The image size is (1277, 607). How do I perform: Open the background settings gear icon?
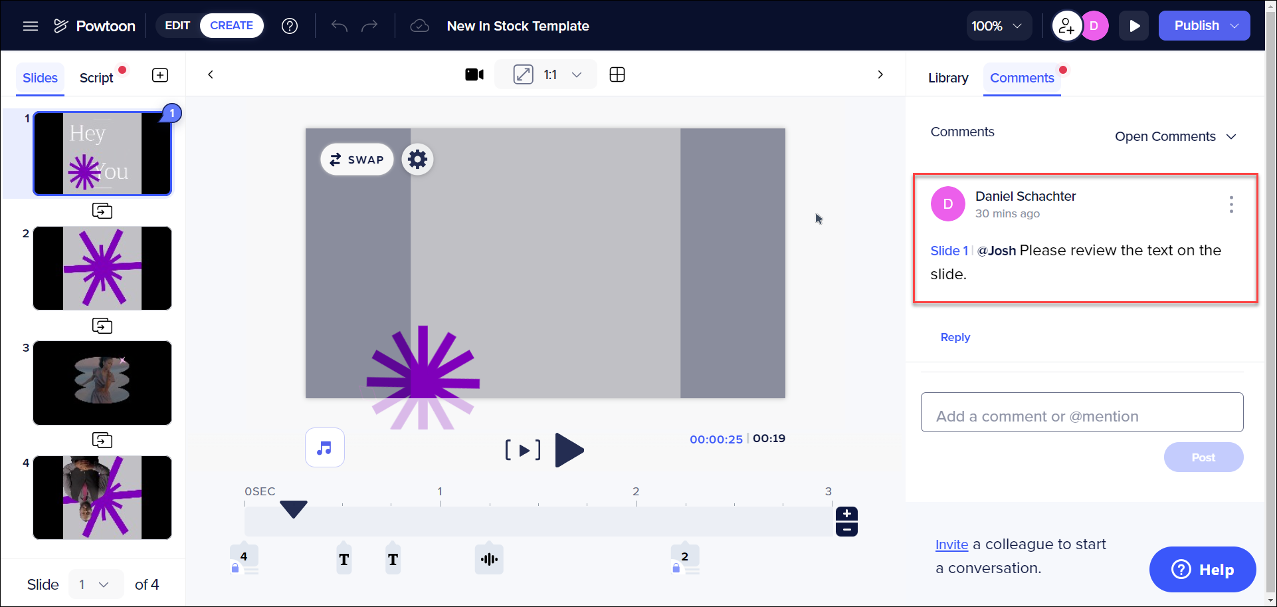click(417, 160)
